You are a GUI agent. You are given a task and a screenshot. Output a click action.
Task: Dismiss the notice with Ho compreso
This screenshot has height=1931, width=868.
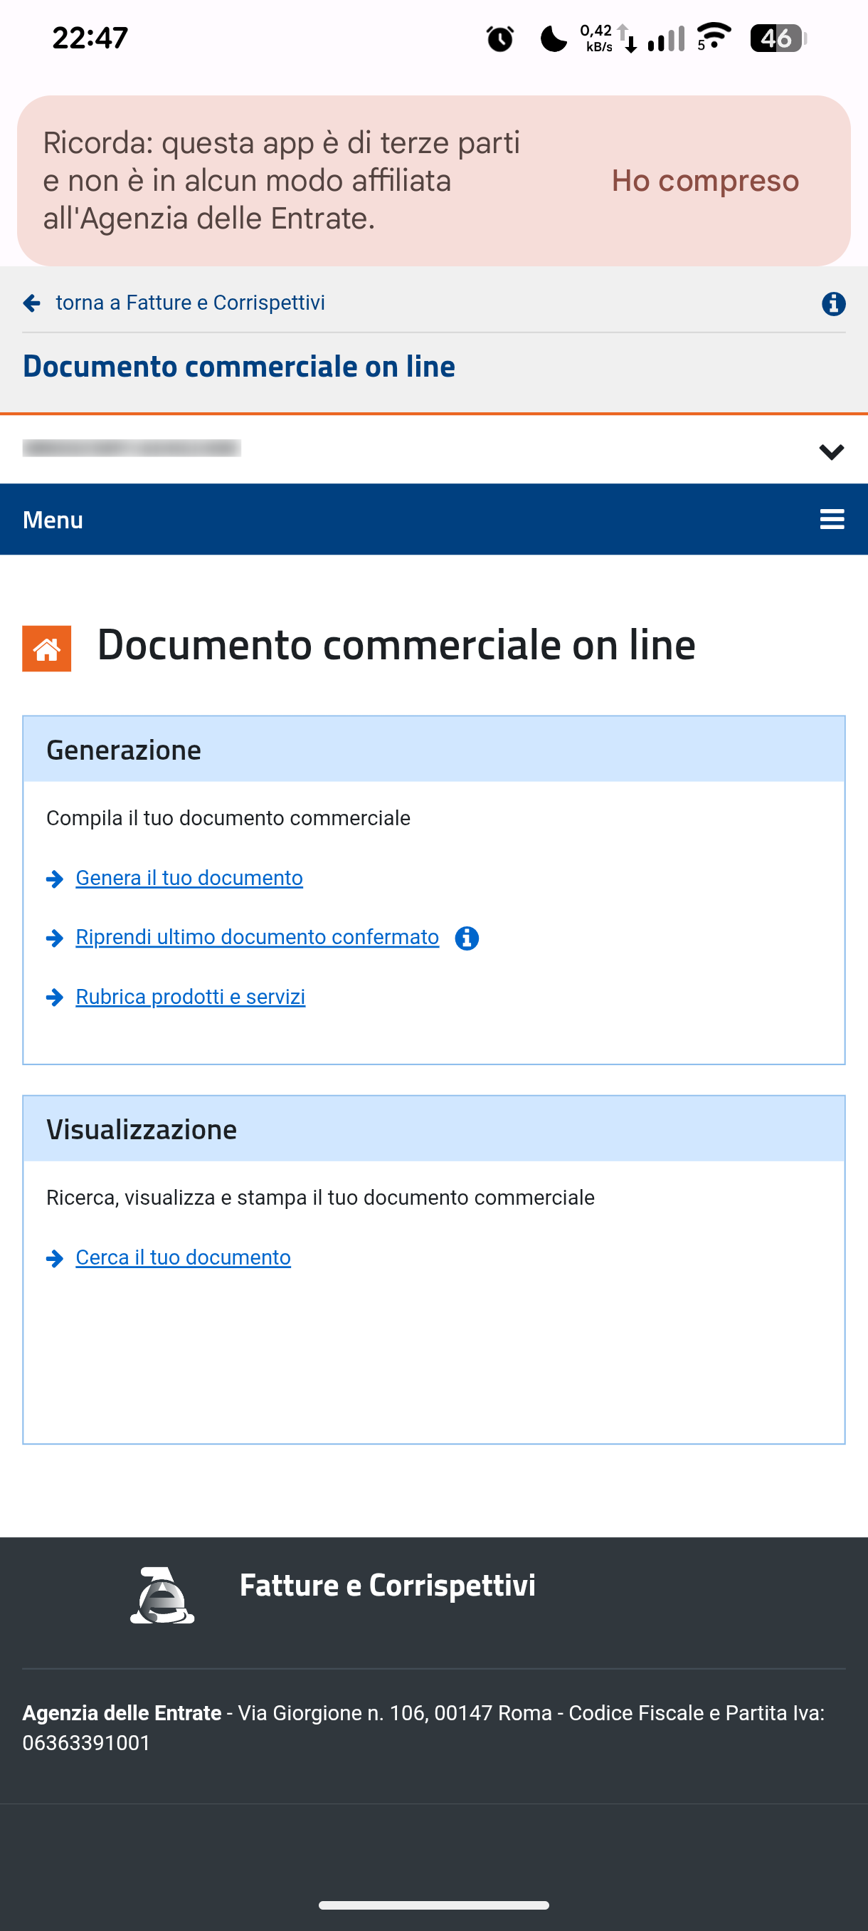(705, 181)
